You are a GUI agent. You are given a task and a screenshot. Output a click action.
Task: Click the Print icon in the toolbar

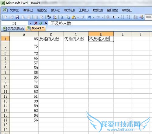(x=36, y=17)
